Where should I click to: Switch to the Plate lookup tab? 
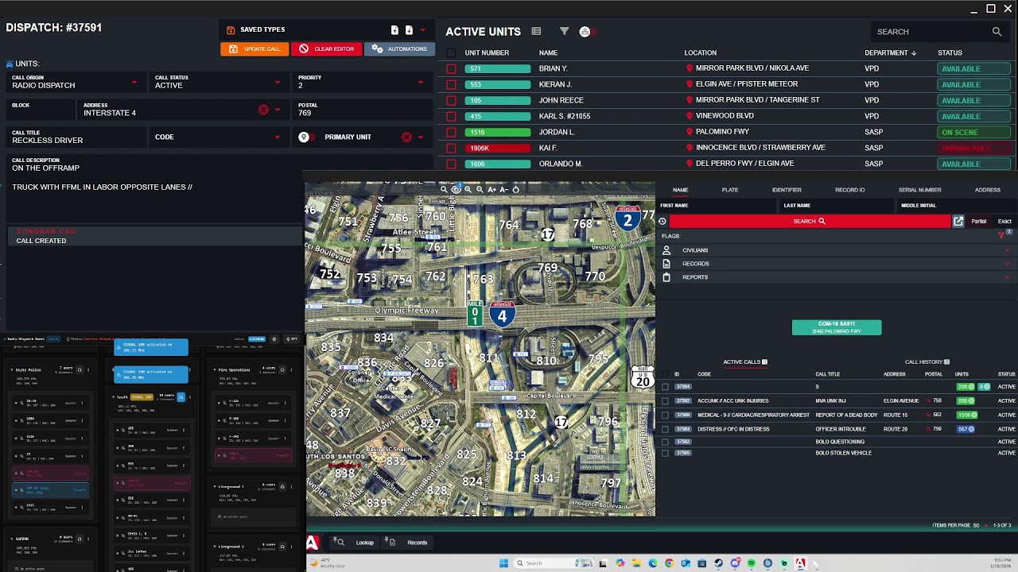[730, 190]
